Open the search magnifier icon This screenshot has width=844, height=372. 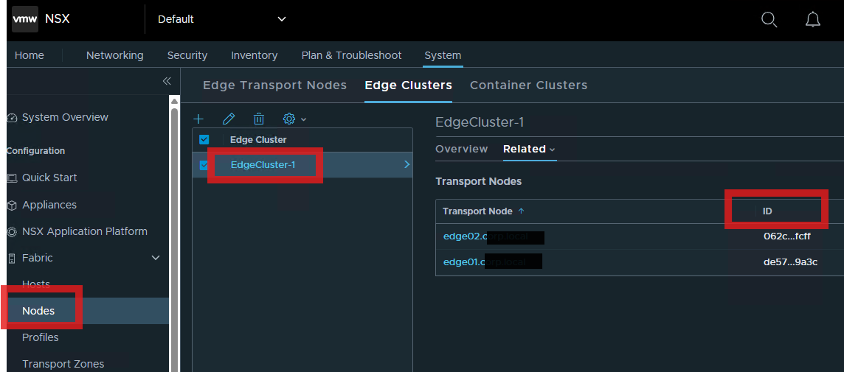click(x=769, y=20)
